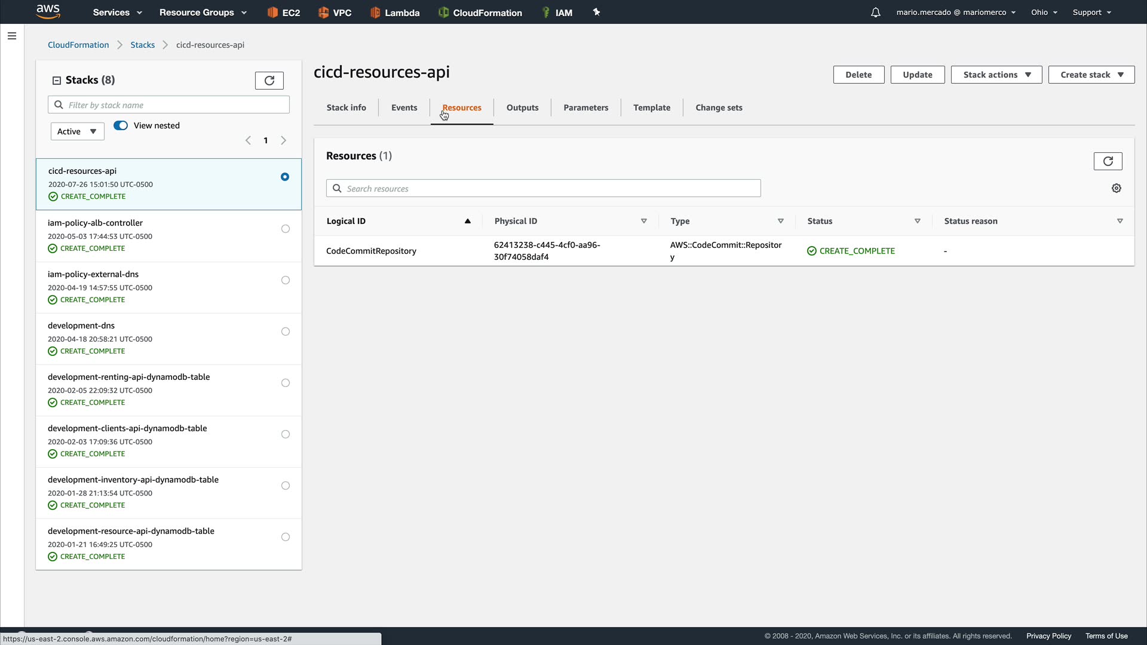The width and height of the screenshot is (1147, 645).
Task: Click the Delete button
Action: (x=858, y=75)
